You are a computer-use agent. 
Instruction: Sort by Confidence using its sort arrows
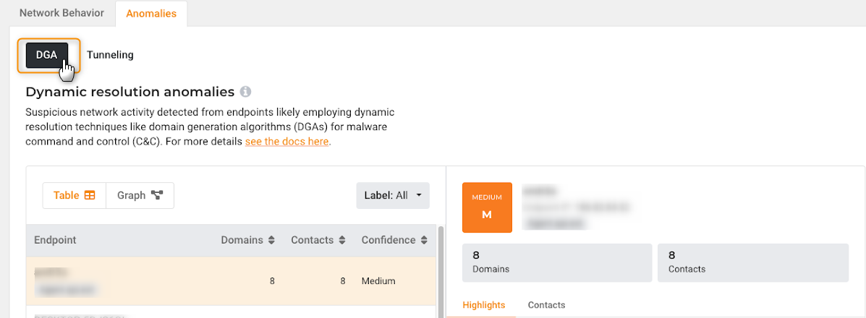point(424,240)
